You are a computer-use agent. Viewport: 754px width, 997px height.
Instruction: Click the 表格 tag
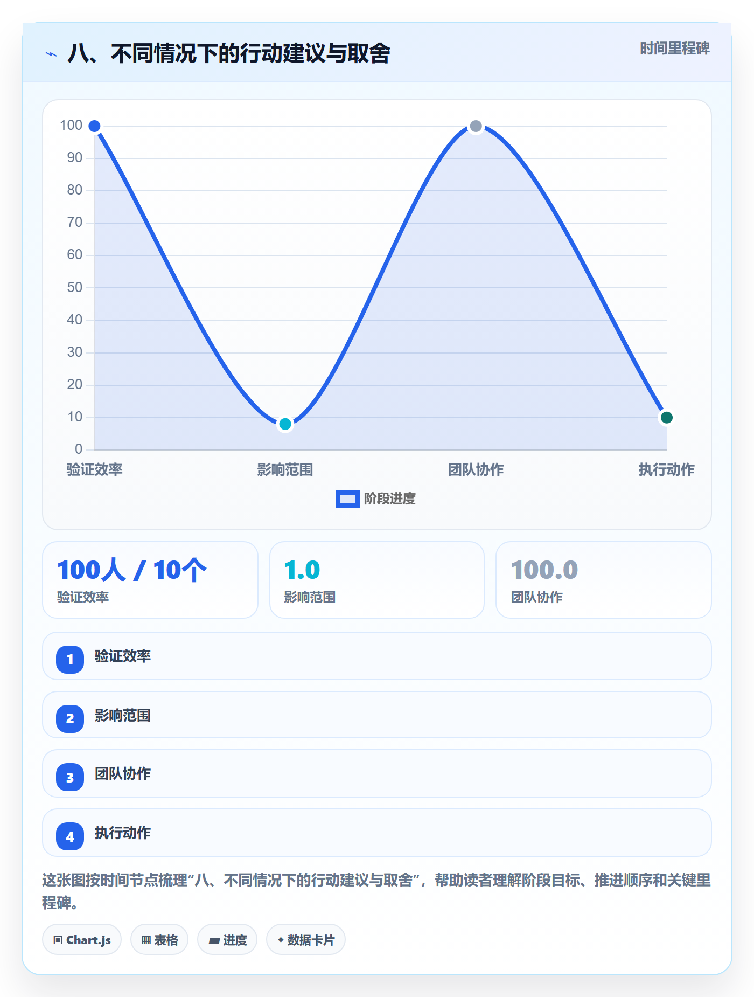click(159, 940)
